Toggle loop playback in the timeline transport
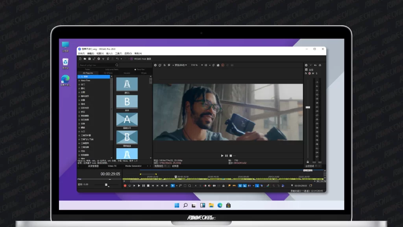 [130, 186]
